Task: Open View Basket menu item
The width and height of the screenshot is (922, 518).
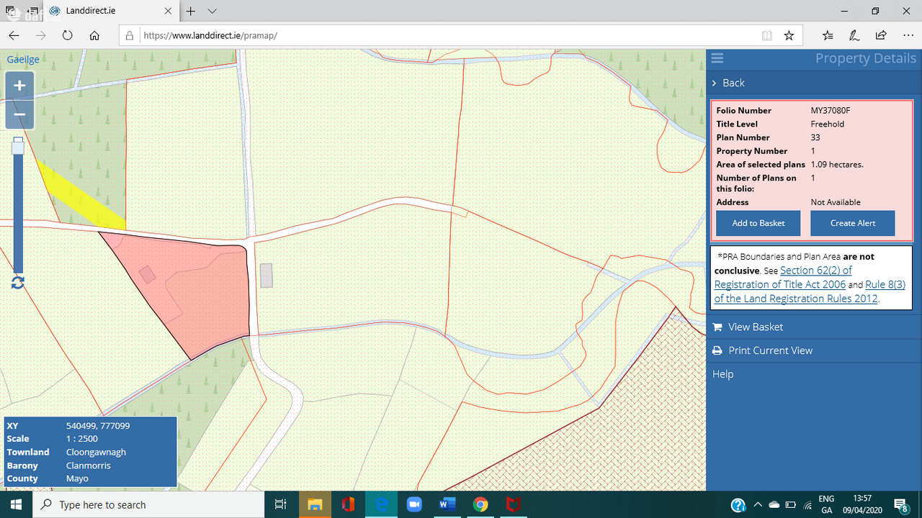Action: pos(755,327)
